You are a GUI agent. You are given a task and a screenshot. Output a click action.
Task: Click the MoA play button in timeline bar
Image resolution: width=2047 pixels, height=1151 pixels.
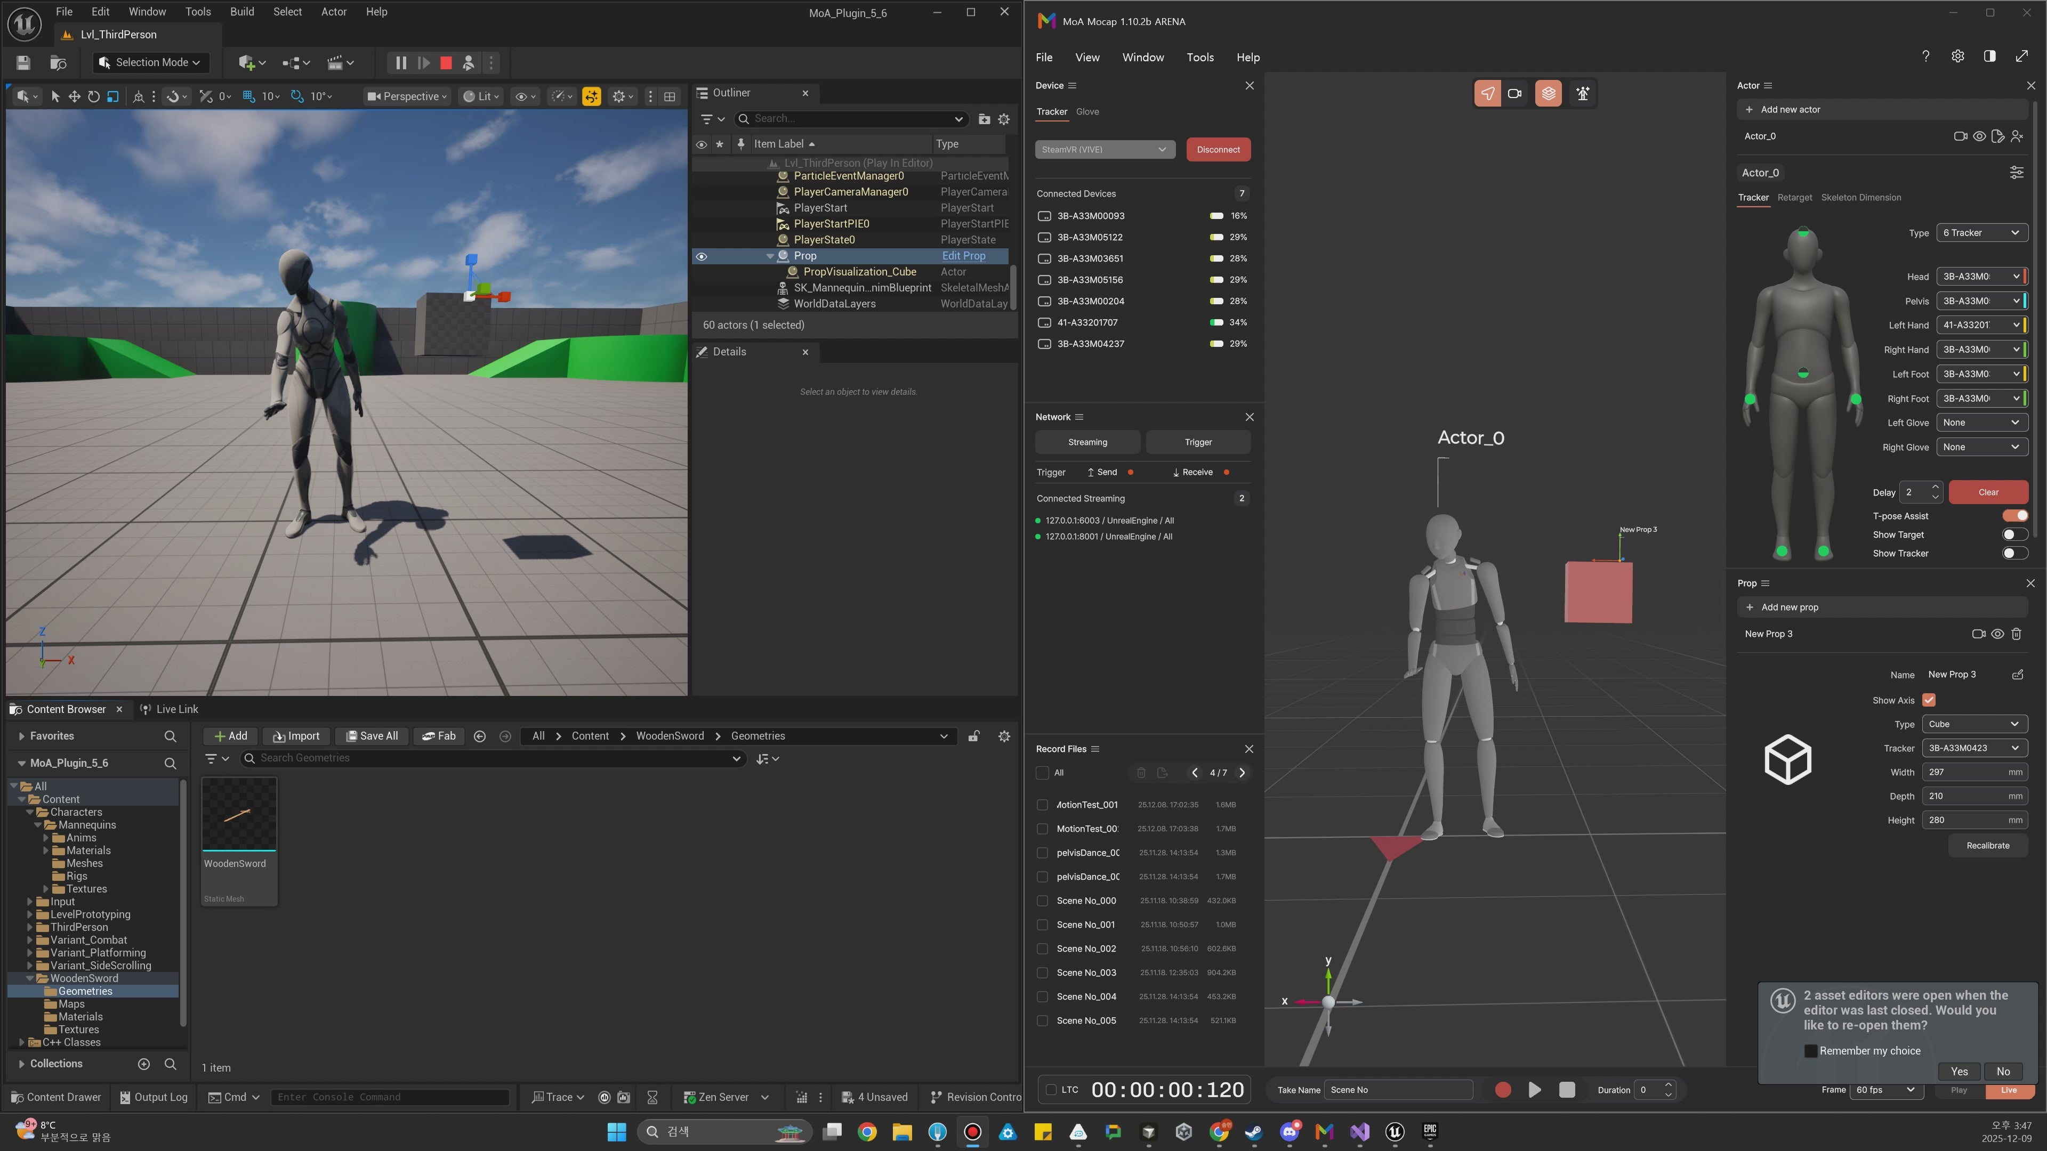pos(1535,1090)
